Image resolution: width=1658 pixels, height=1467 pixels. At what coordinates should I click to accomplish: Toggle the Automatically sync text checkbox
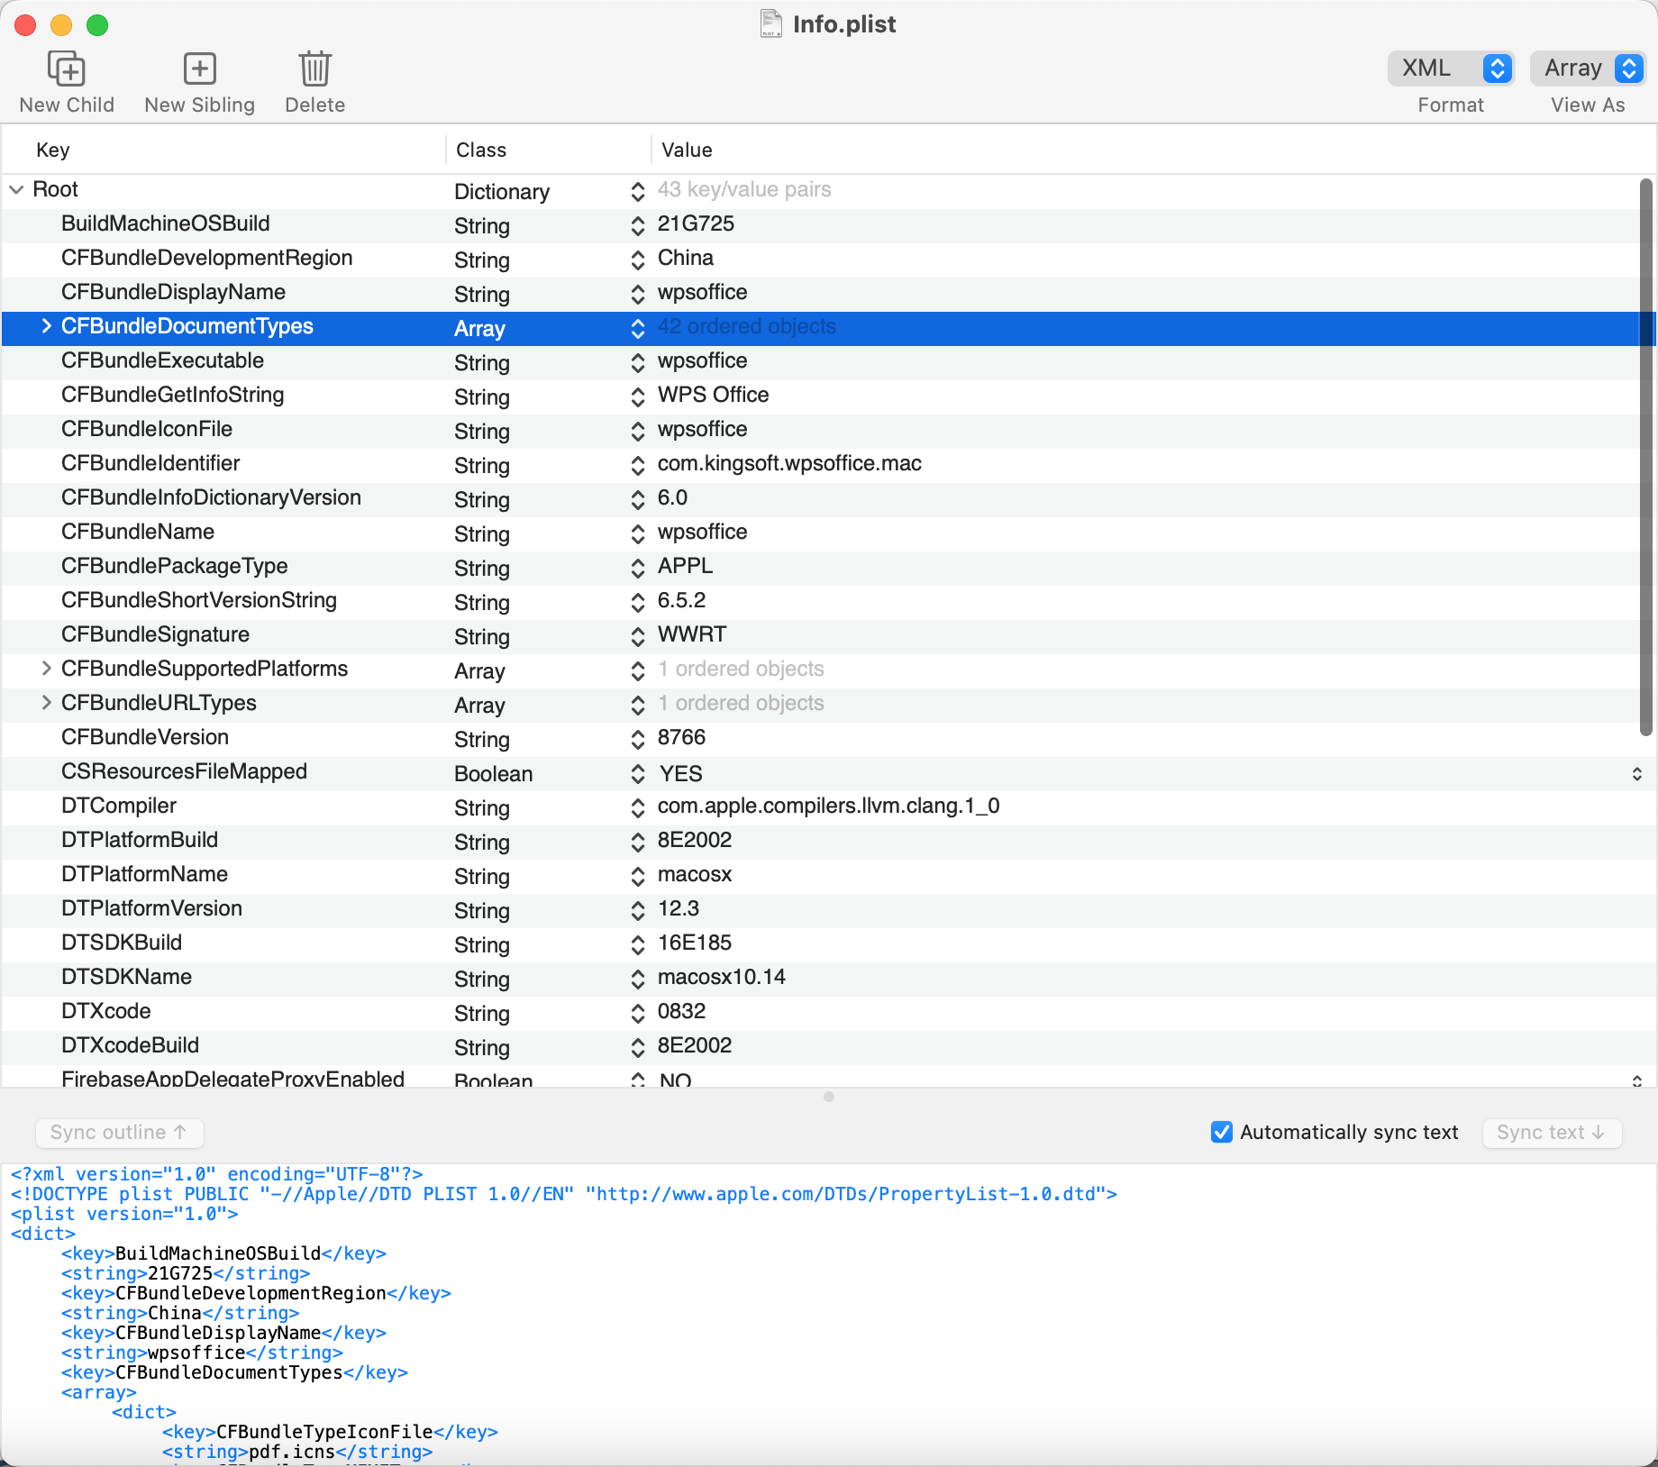tap(1221, 1132)
